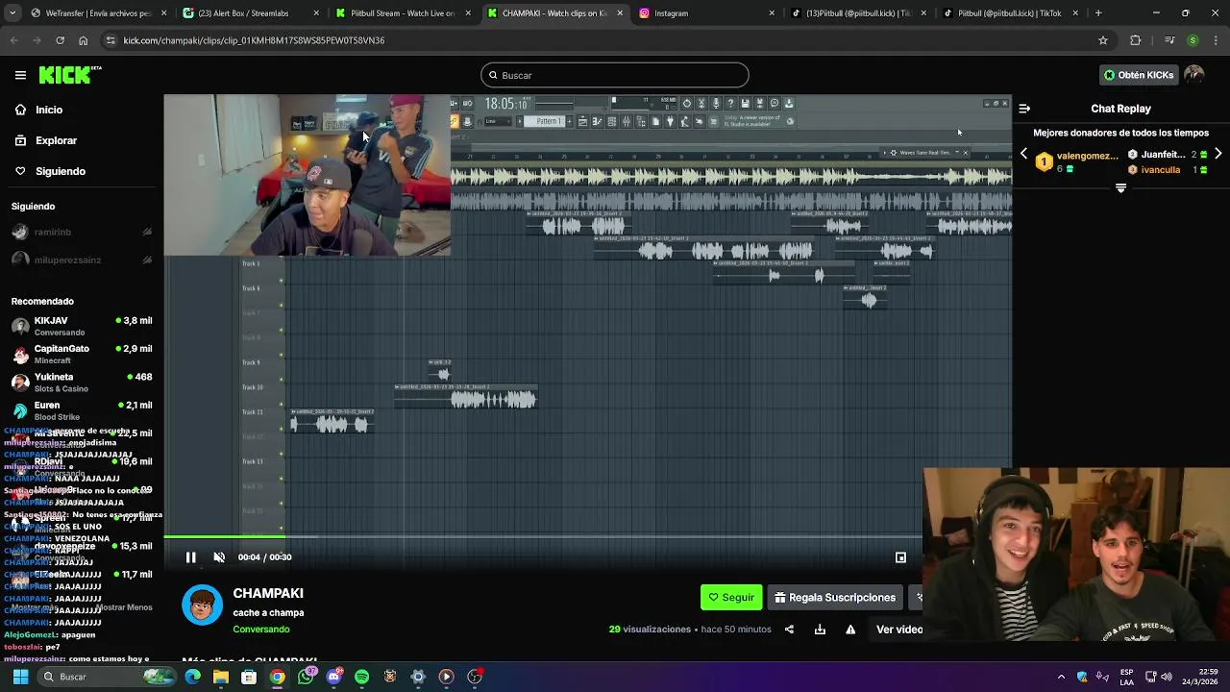Share the CHAMPAKI clip
The image size is (1230, 692).
click(x=789, y=630)
